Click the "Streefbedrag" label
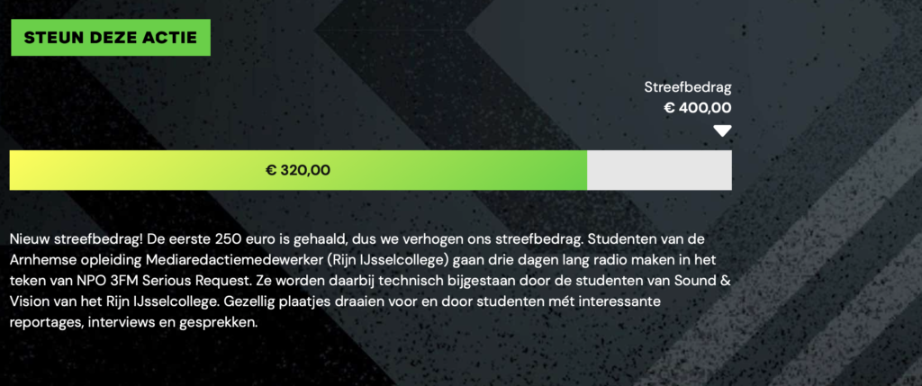The height and width of the screenshot is (386, 922). (x=688, y=87)
